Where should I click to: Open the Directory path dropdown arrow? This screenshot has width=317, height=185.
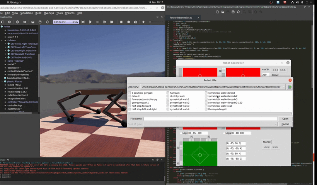pyautogui.click(x=284, y=87)
